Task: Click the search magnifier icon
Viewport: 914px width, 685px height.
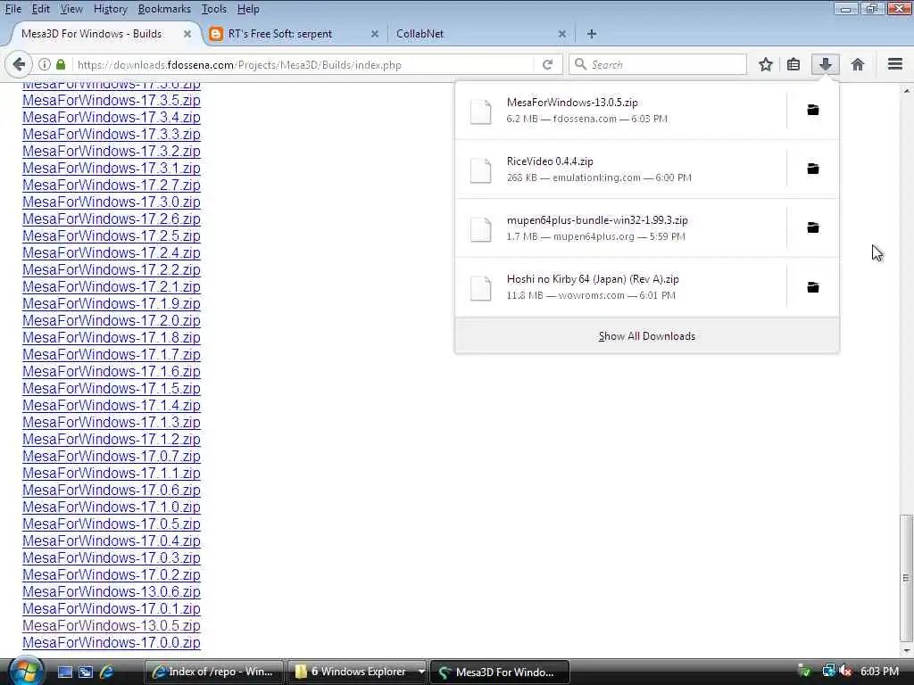Action: click(580, 64)
